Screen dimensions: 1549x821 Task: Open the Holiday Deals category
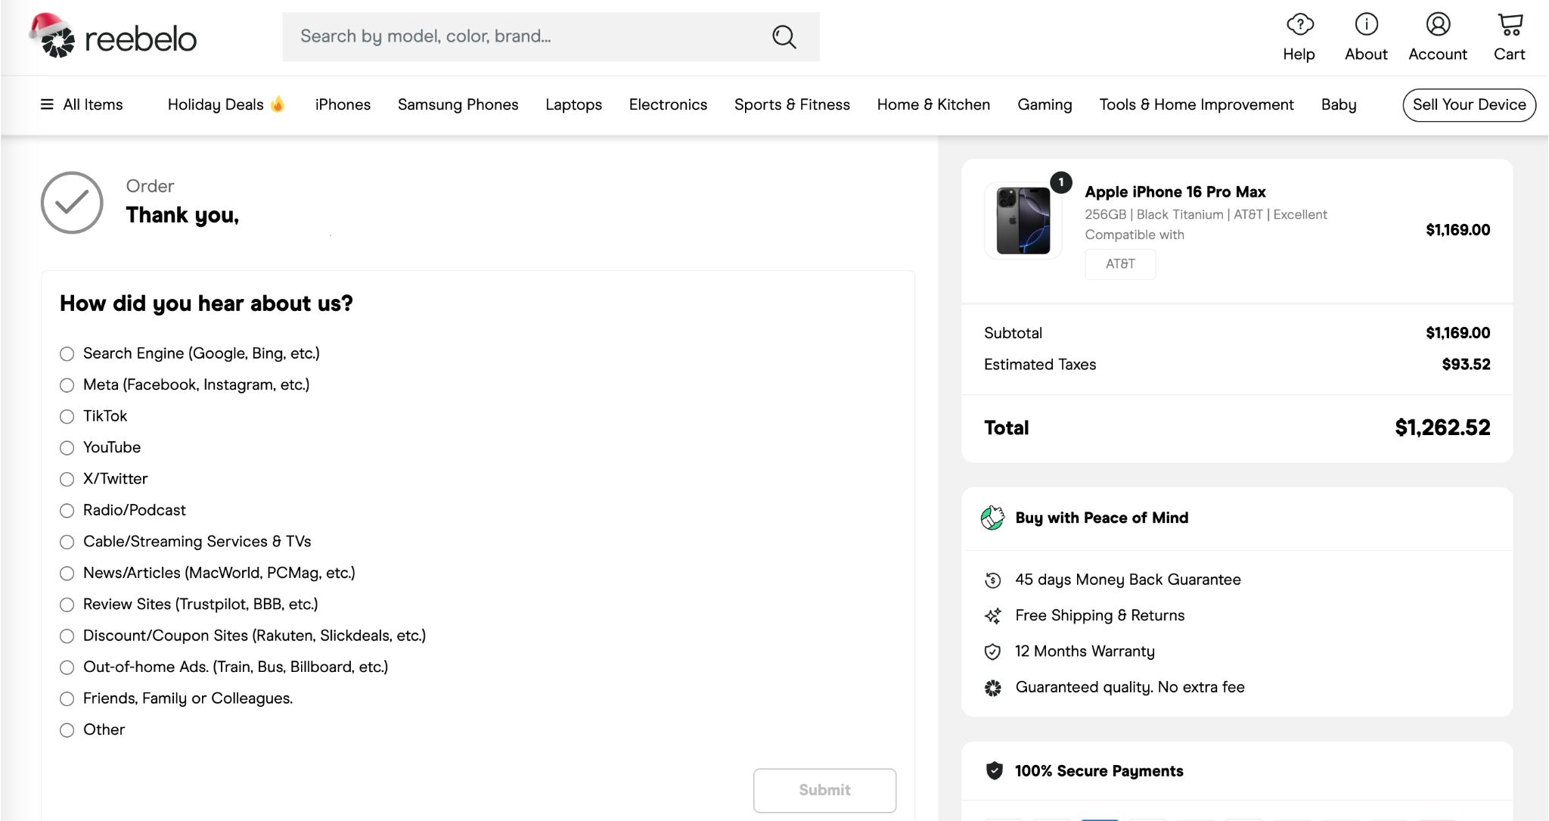click(x=225, y=104)
